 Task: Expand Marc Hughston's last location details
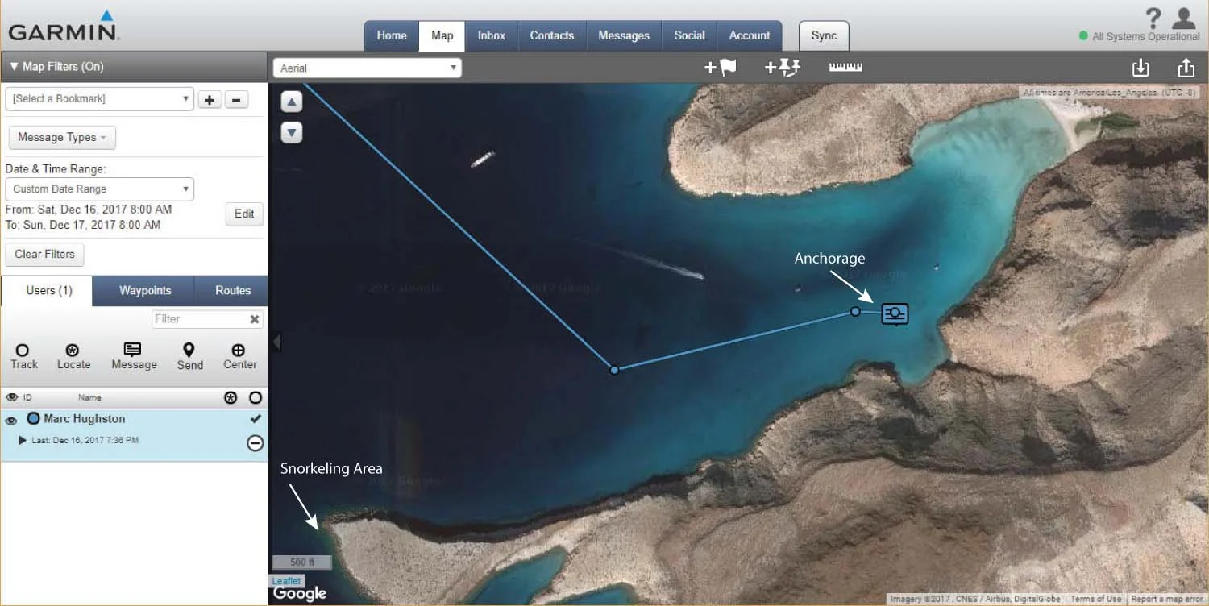(x=23, y=440)
